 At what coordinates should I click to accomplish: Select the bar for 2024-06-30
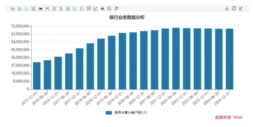[x=219, y=59]
